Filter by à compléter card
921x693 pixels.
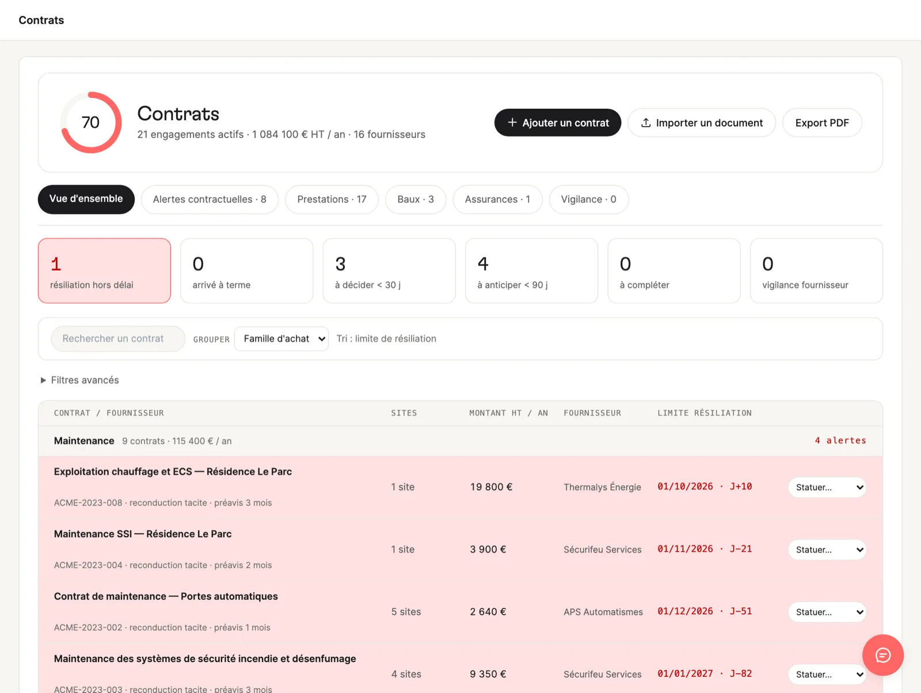(x=674, y=271)
